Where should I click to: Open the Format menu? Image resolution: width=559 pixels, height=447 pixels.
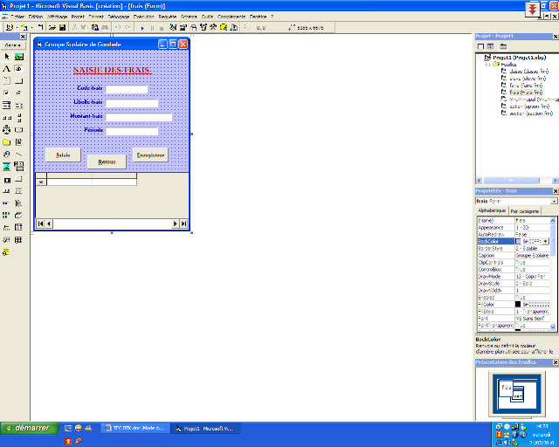(x=96, y=17)
